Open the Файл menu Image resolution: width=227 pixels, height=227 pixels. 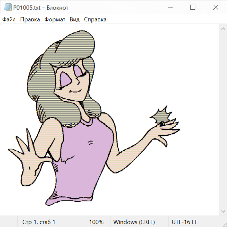pos(9,20)
